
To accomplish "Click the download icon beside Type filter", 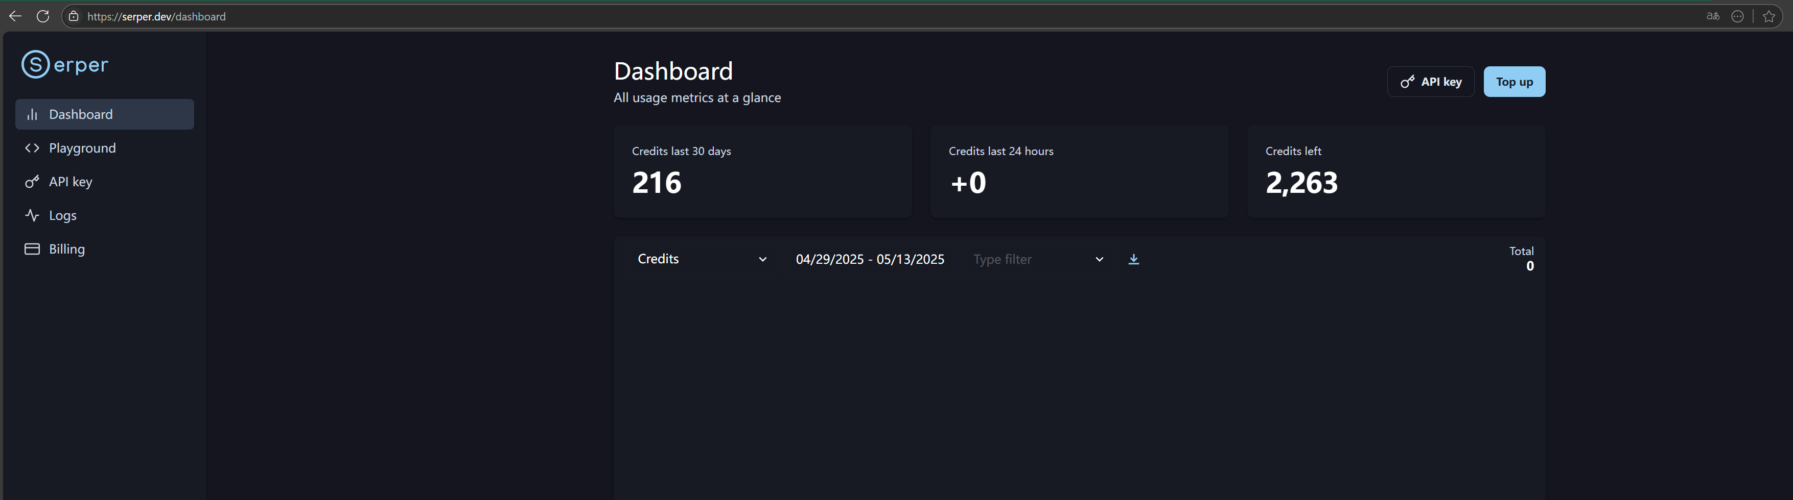I will click(x=1133, y=259).
